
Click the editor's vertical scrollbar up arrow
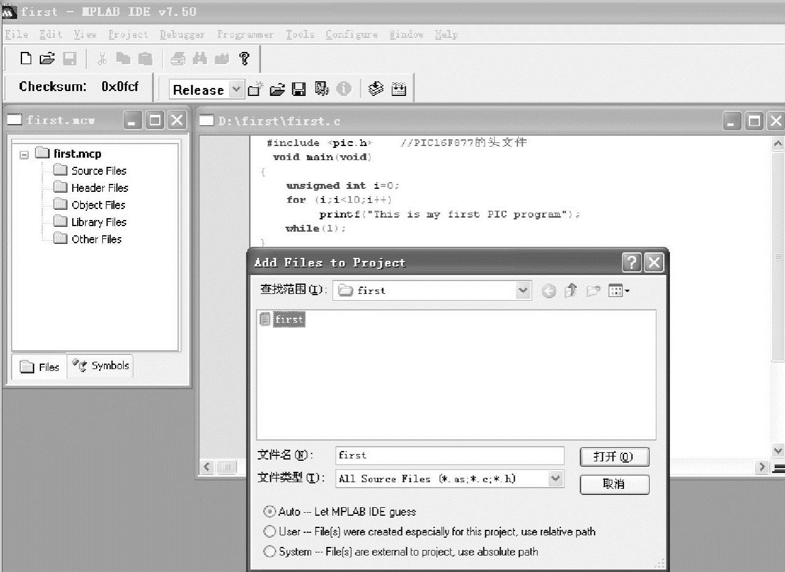pyautogui.click(x=778, y=144)
